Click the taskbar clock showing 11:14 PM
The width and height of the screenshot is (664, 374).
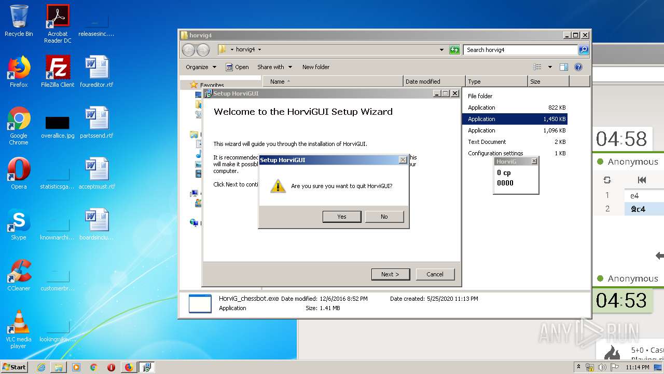pos(637,367)
